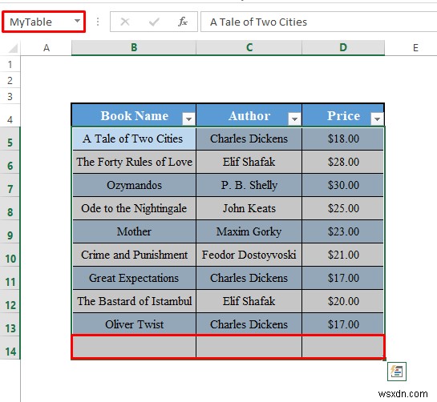This screenshot has width=437, height=402.
Task: Click the Book Name header cell
Action: pyautogui.click(x=134, y=115)
